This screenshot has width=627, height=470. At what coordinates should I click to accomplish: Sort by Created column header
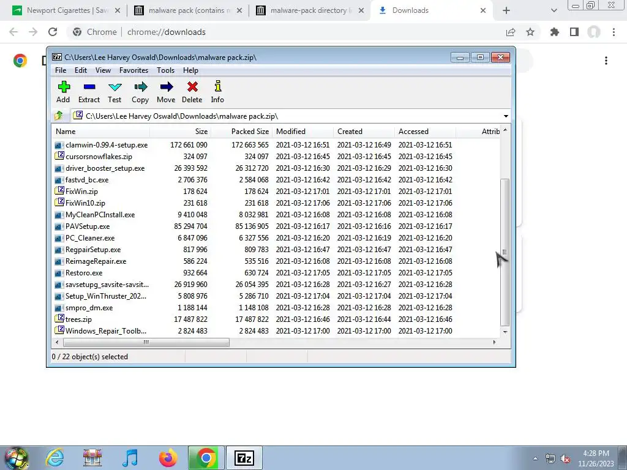[x=364, y=132]
